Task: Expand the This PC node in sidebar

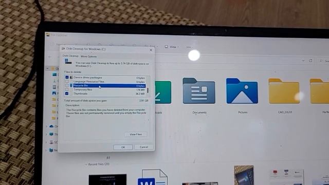Action: tap(46, 134)
